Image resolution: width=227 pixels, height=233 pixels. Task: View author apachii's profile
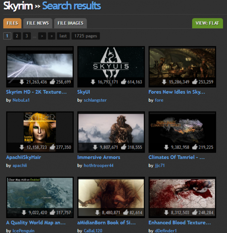tap(20, 166)
